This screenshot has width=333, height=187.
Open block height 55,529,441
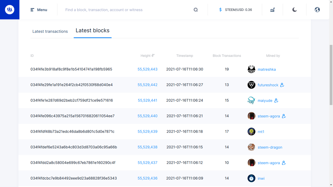click(x=148, y=101)
